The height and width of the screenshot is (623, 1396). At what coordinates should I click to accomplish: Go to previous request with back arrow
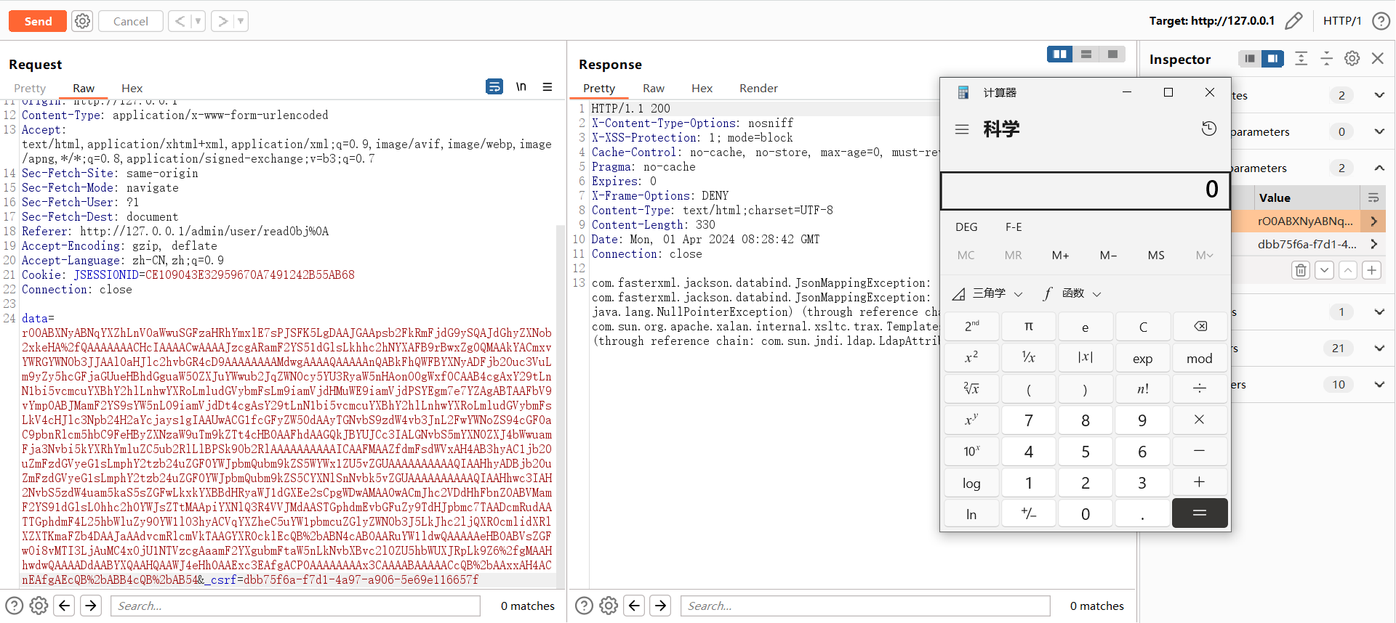tap(180, 21)
